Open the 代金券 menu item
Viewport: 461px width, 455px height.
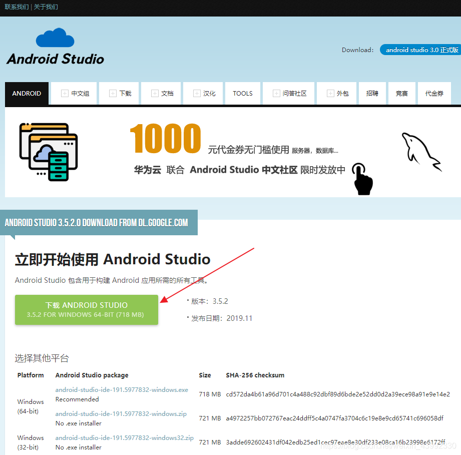(434, 93)
